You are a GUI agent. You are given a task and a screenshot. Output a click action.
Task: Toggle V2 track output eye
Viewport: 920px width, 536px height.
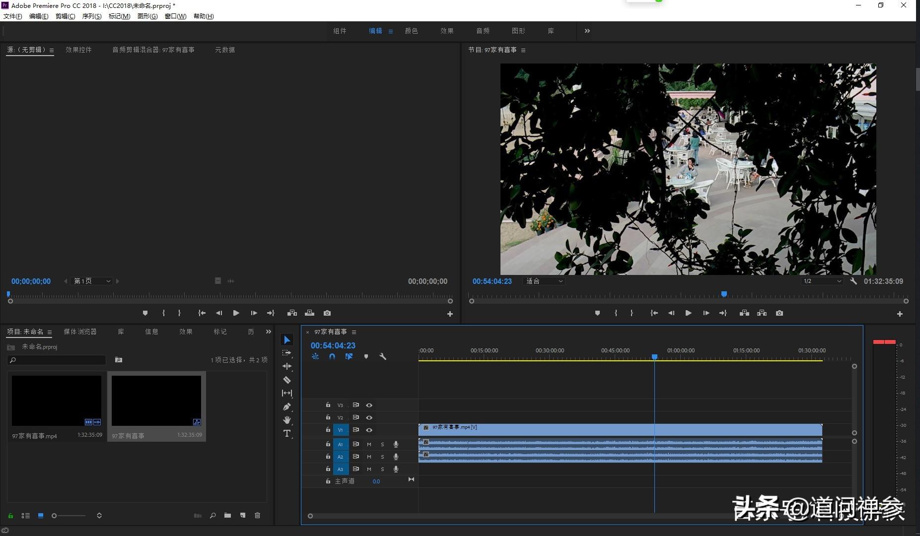pos(369,417)
